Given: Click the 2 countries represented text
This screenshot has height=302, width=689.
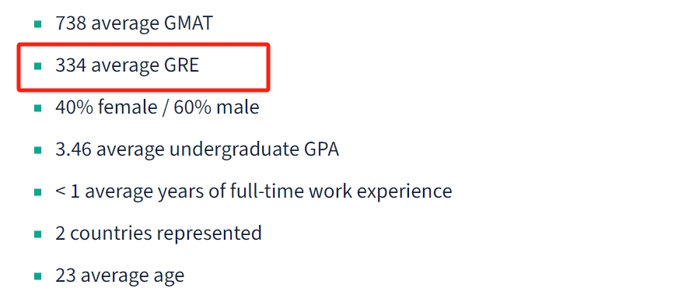Looking at the screenshot, I should pyautogui.click(x=159, y=234).
